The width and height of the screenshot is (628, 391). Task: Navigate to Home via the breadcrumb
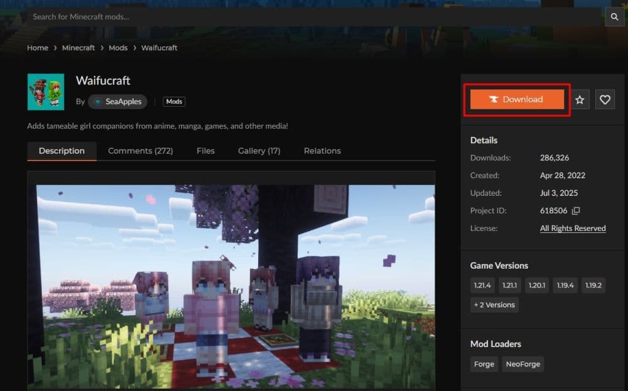tap(37, 48)
